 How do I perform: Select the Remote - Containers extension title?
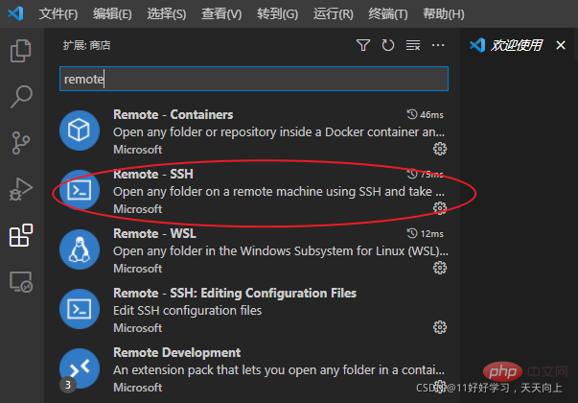tap(173, 115)
